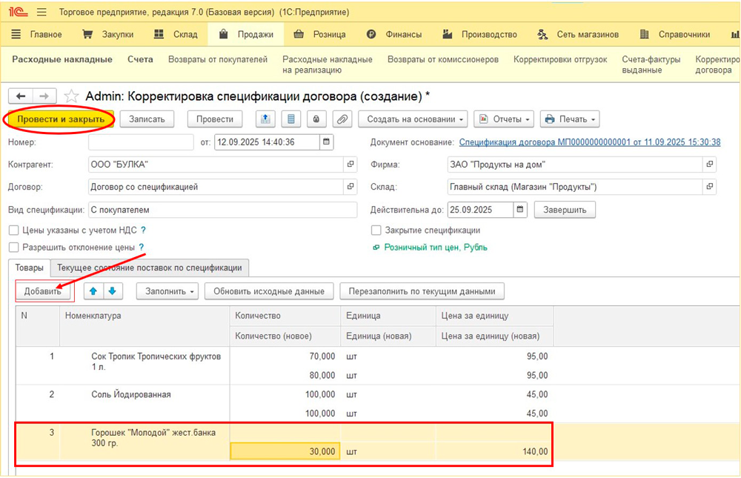Click the 'Провести и закрыть' button
The height and width of the screenshot is (478, 741).
(x=60, y=119)
